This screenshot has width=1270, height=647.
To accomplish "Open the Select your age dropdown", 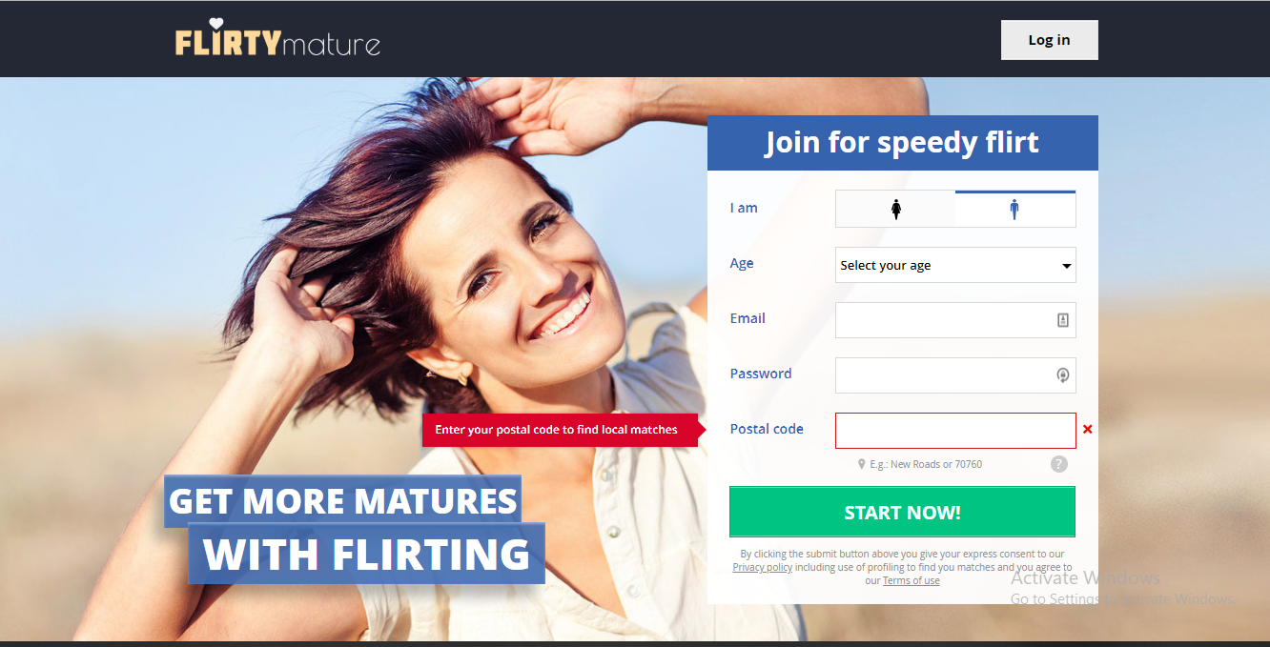I will pos(955,265).
